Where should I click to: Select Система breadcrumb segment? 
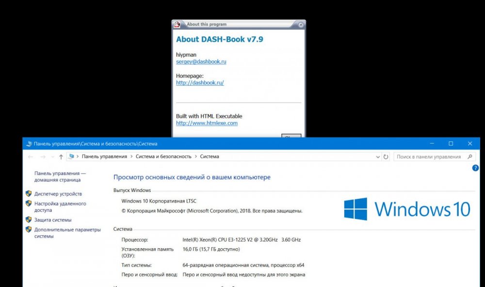tap(210, 157)
